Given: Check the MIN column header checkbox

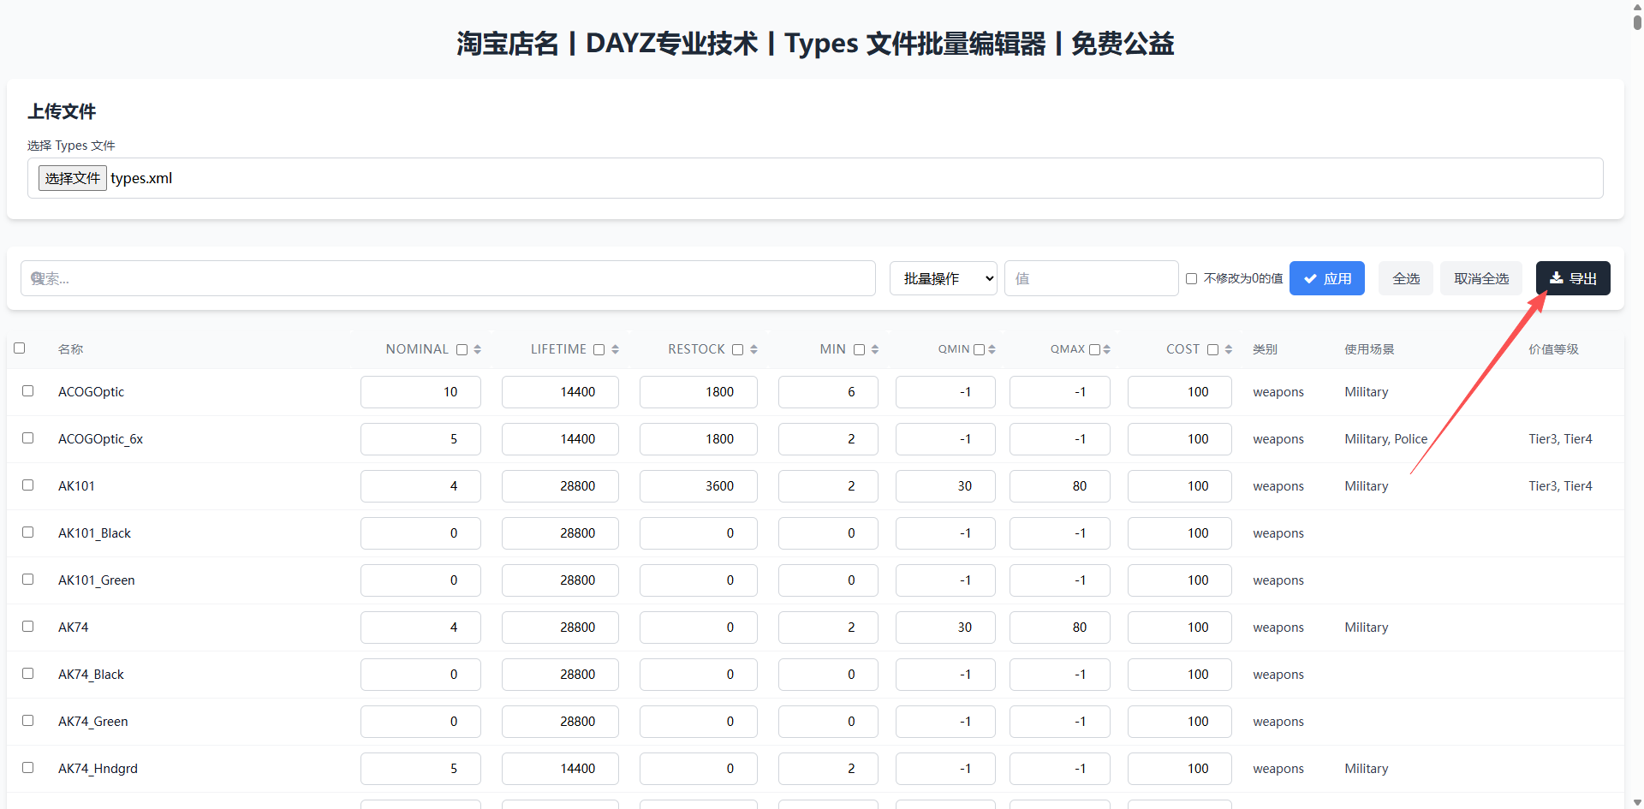Looking at the screenshot, I should click(860, 349).
